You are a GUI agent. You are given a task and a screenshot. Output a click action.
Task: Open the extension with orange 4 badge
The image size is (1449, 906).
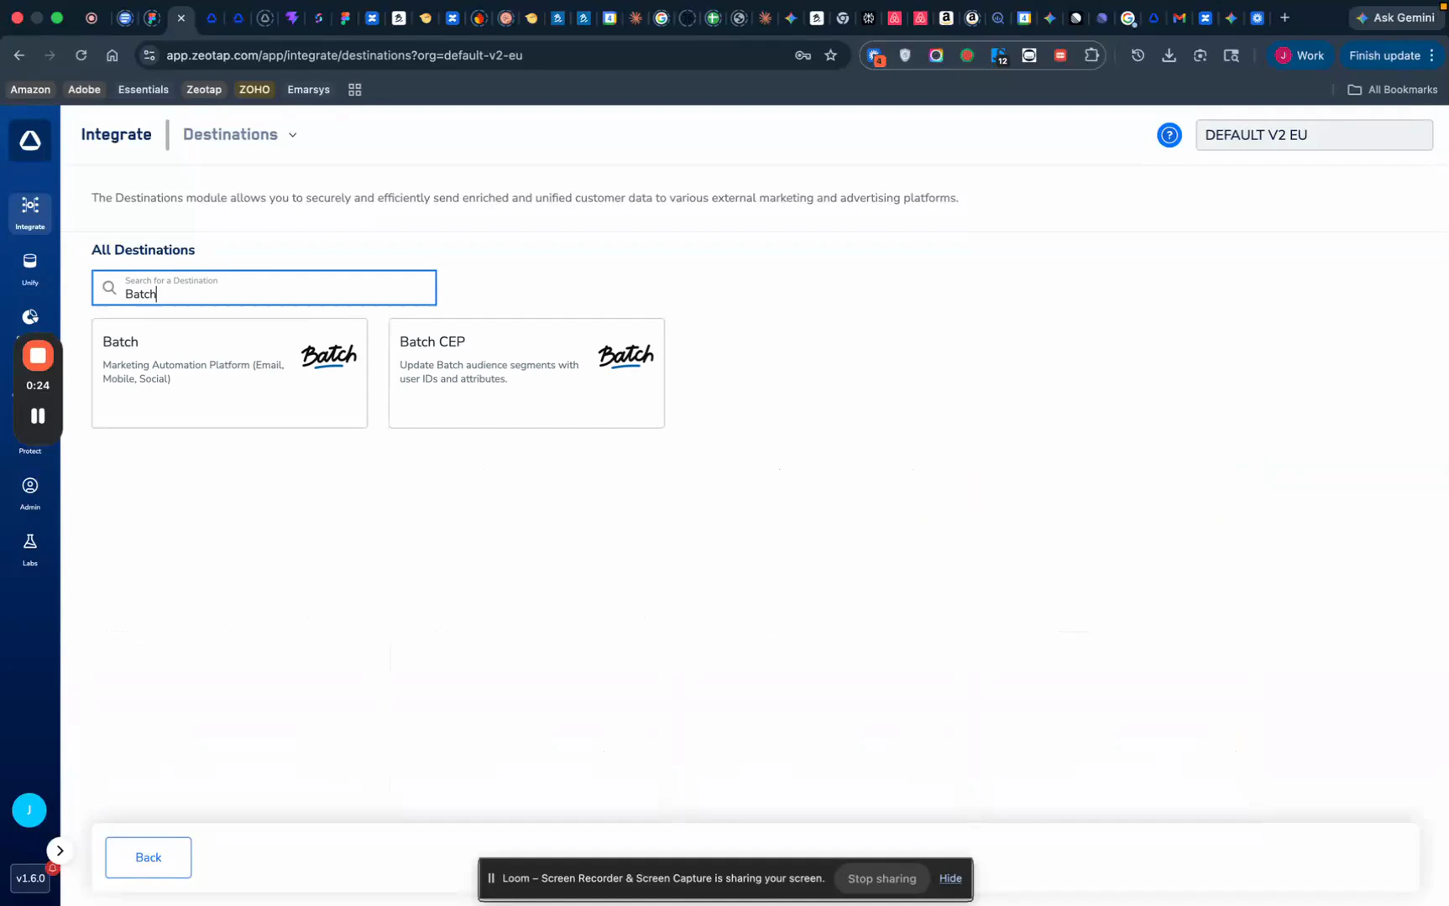click(876, 56)
